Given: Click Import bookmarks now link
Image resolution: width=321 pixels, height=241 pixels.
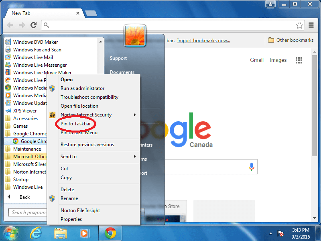Looking at the screenshot, I should click(203, 41).
